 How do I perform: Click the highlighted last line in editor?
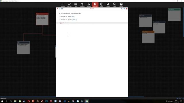point(92,23)
